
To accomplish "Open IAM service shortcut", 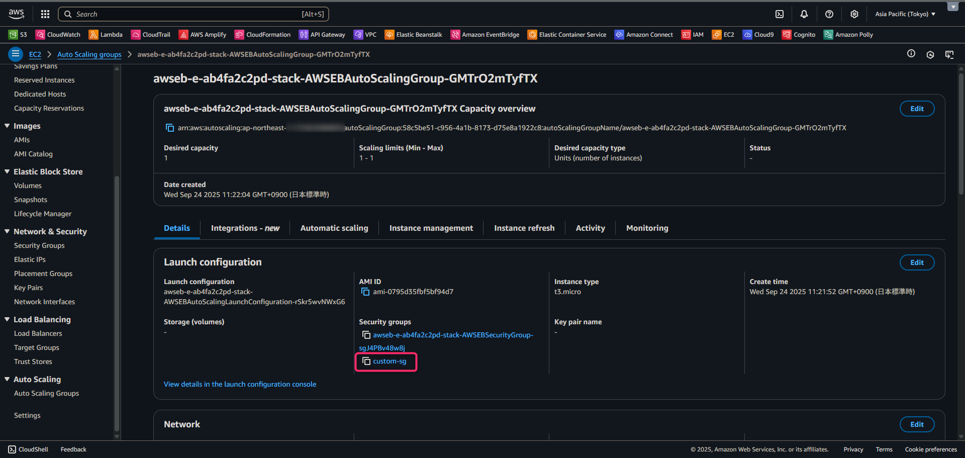I will pos(693,35).
